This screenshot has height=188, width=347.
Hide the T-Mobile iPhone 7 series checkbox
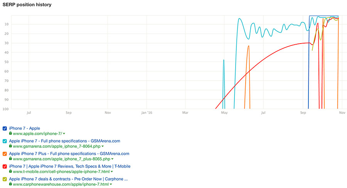pyautogui.click(x=5, y=166)
